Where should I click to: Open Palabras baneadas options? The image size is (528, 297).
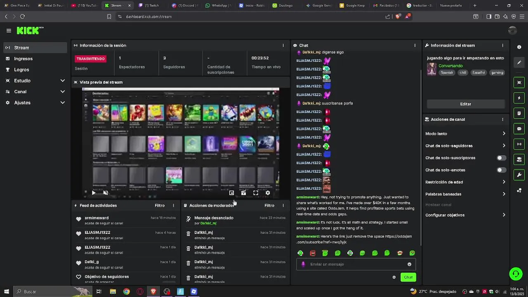[465, 194]
